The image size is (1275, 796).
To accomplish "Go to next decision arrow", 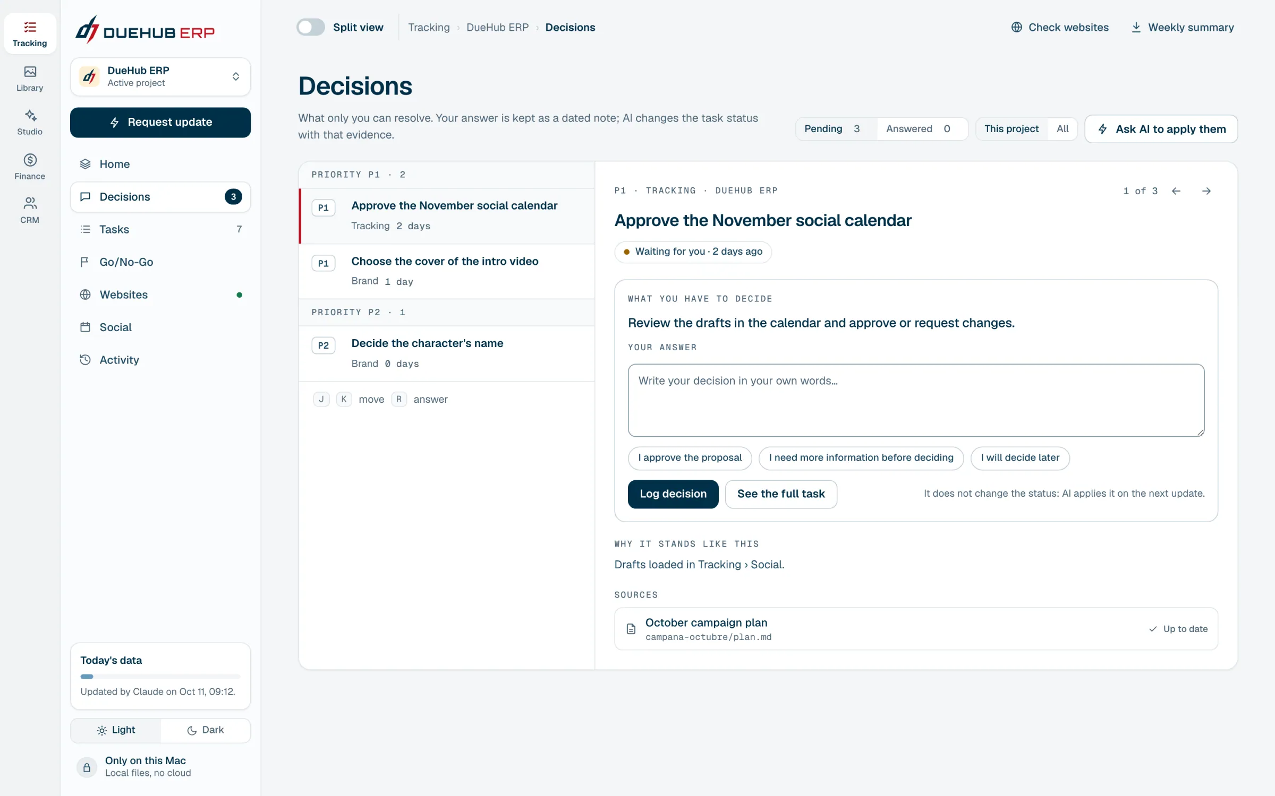I will [1206, 191].
